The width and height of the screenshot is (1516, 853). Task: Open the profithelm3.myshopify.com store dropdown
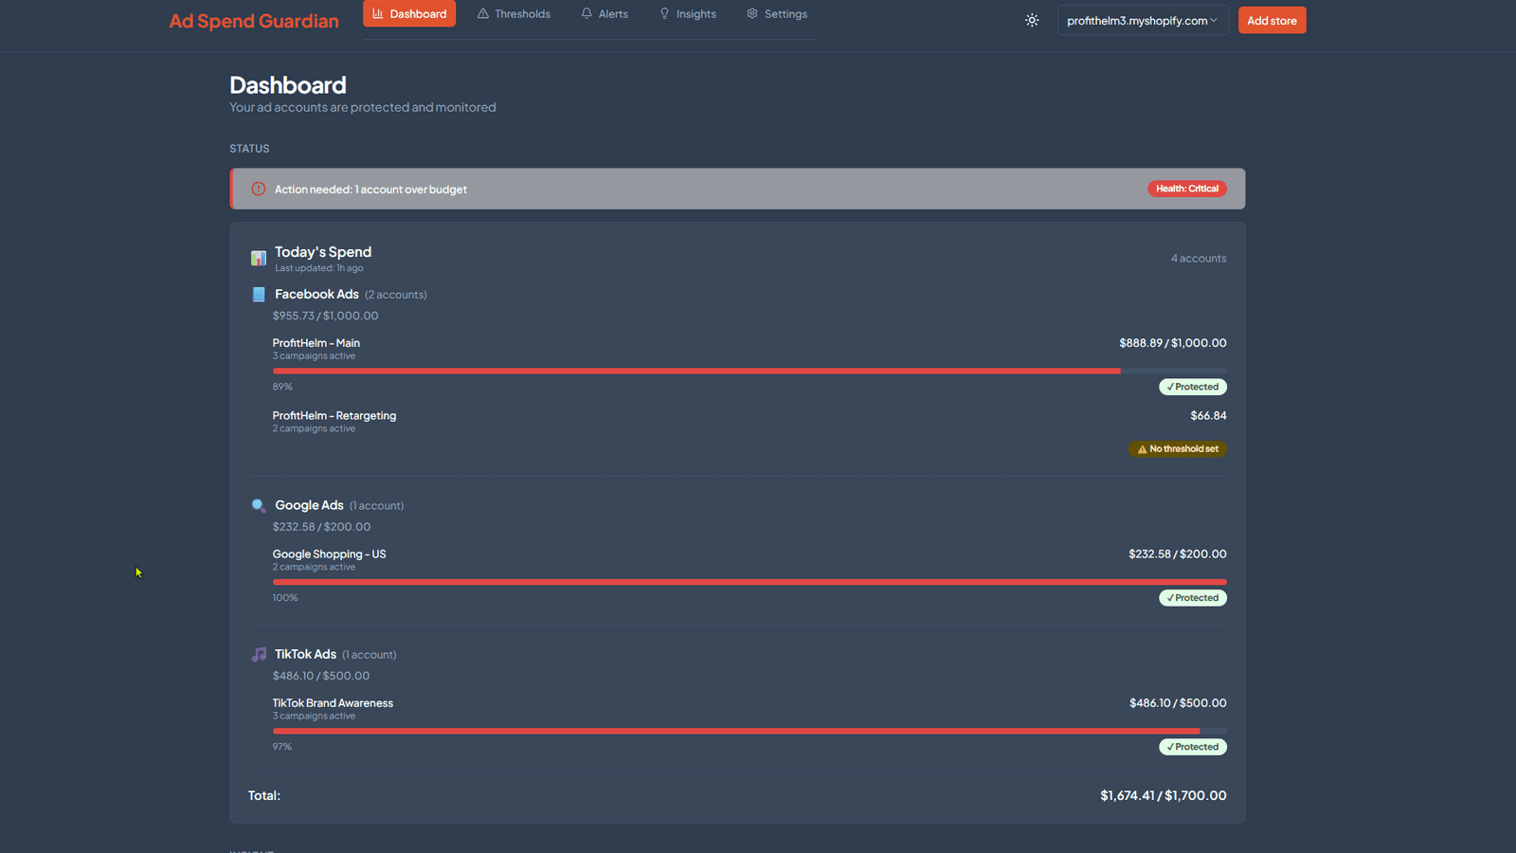click(x=1143, y=20)
